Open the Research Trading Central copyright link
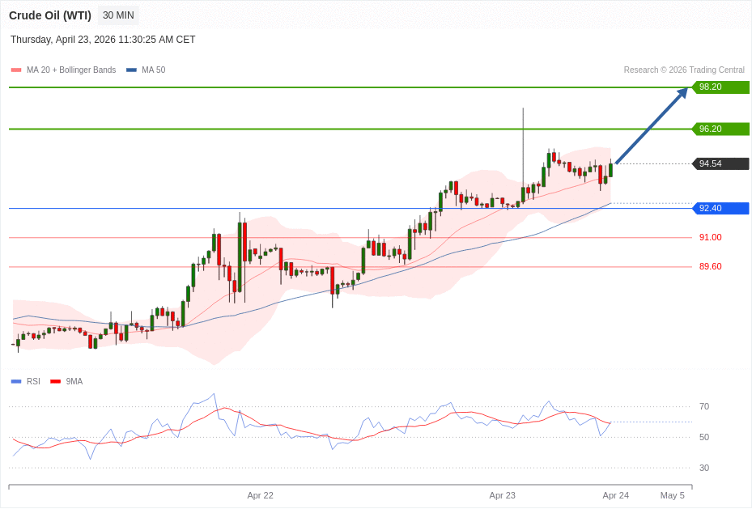This screenshot has width=752, height=509. [x=683, y=70]
